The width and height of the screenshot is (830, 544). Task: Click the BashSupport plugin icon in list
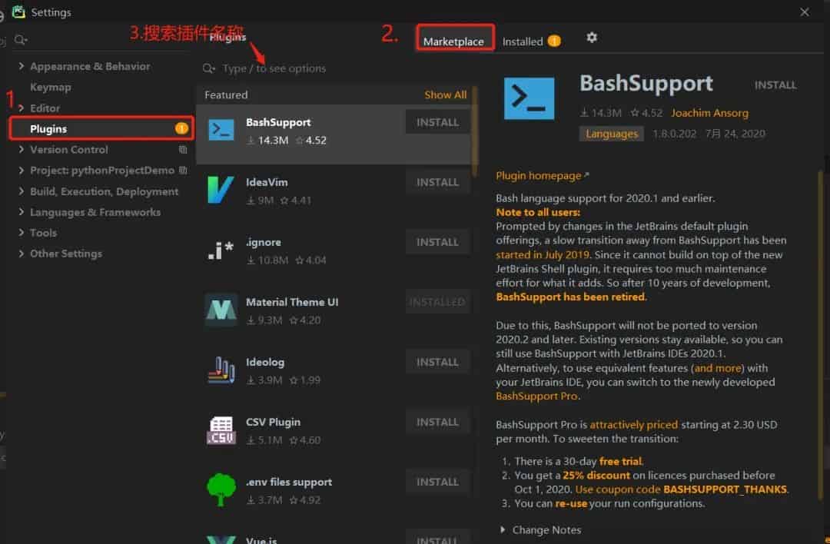point(221,131)
